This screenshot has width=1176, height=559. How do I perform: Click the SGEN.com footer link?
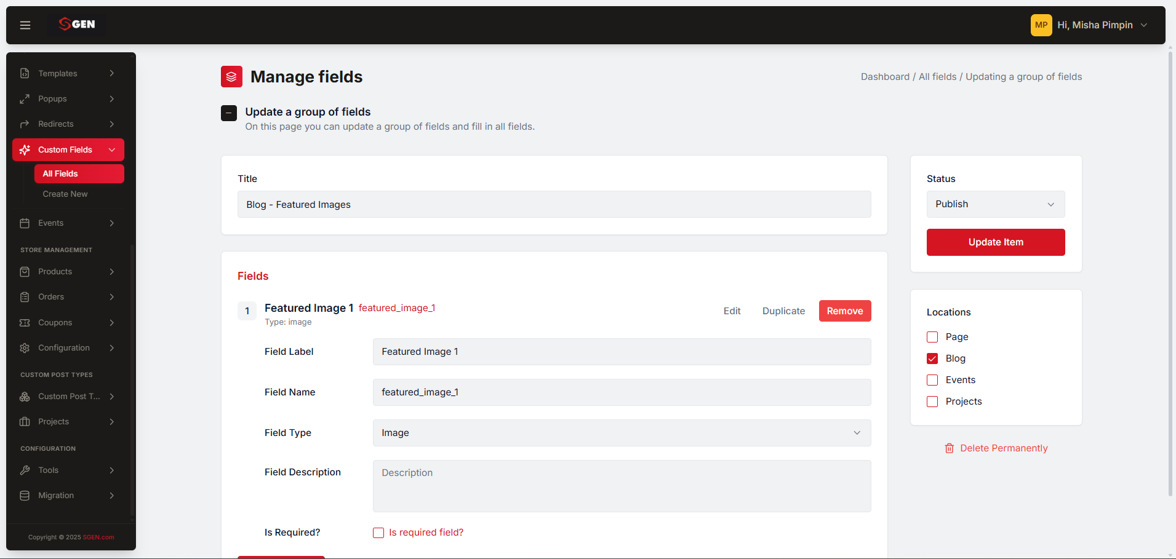(98, 537)
